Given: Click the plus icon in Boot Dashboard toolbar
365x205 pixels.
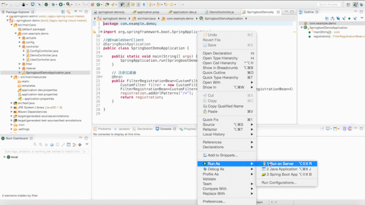Looking at the screenshot, I should pos(80,145).
